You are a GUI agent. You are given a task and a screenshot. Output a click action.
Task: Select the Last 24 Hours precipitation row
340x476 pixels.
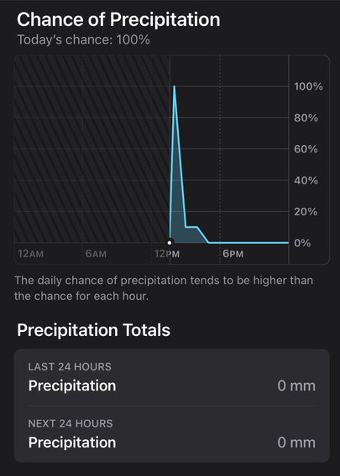pyautogui.click(x=172, y=377)
